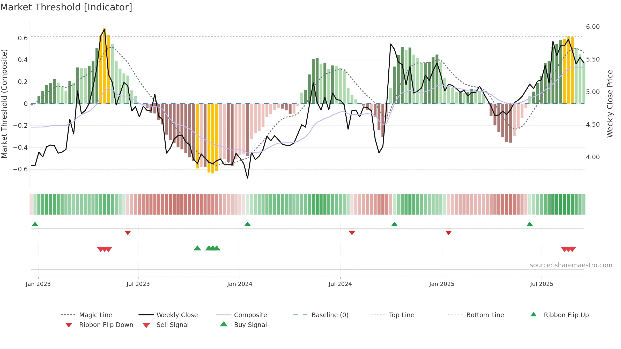The height and width of the screenshot is (349, 621).
Task: Click the −0.6 tick on left axis
Action: [x=20, y=169]
